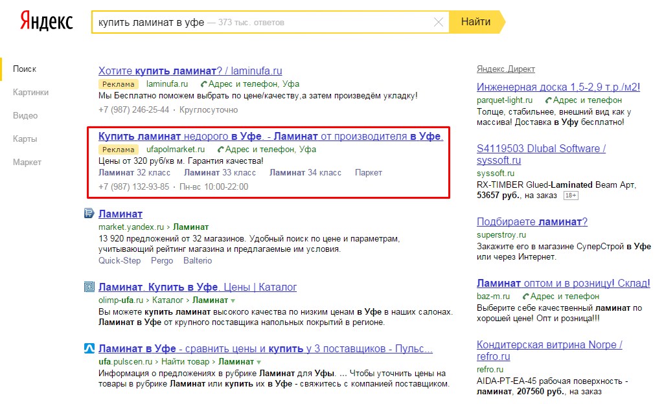
Task: Click the 'Реклама' label on ufapolmarket.ru ad
Action: 118,150
